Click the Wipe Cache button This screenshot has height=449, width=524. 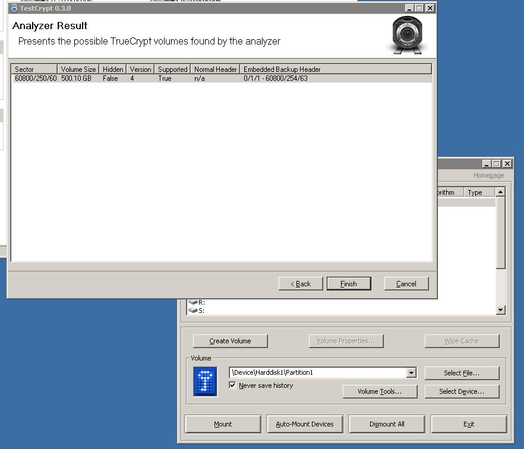click(x=462, y=341)
